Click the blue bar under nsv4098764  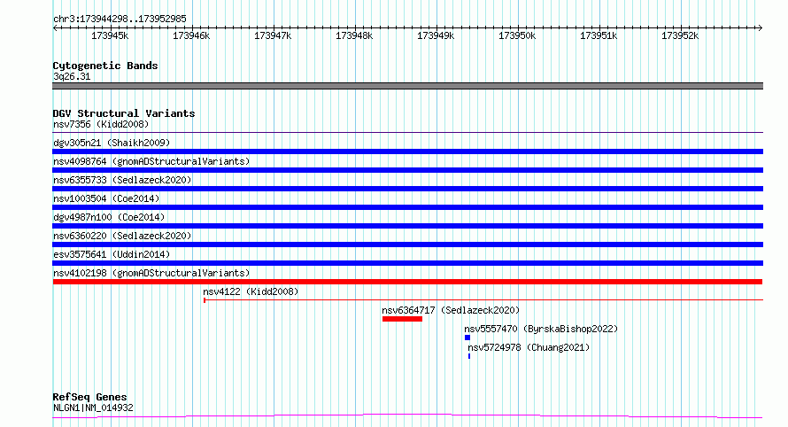[407, 170]
